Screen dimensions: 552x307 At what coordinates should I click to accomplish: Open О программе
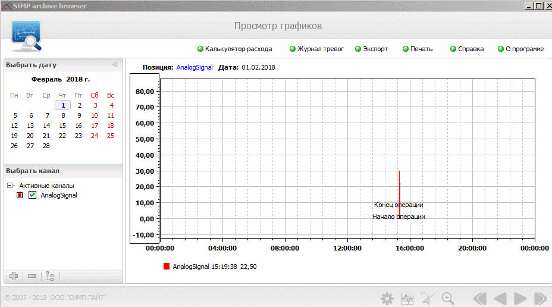(x=520, y=49)
